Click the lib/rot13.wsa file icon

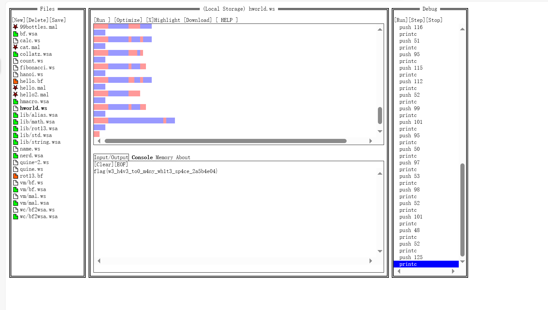point(15,129)
